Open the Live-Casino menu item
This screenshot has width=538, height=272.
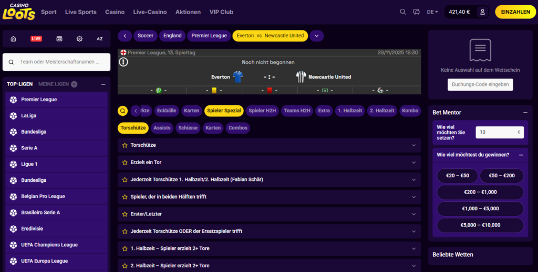coord(150,12)
